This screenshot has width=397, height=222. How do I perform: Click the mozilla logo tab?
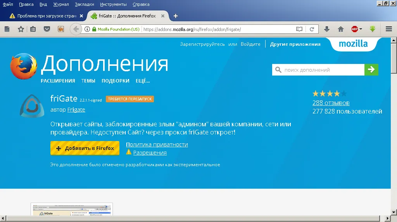(x=353, y=44)
